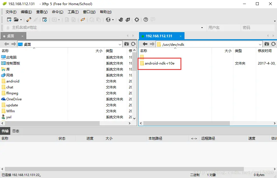This screenshot has height=178, width=277.
Task: Open options with the gear icon
Action: pos(137,20)
